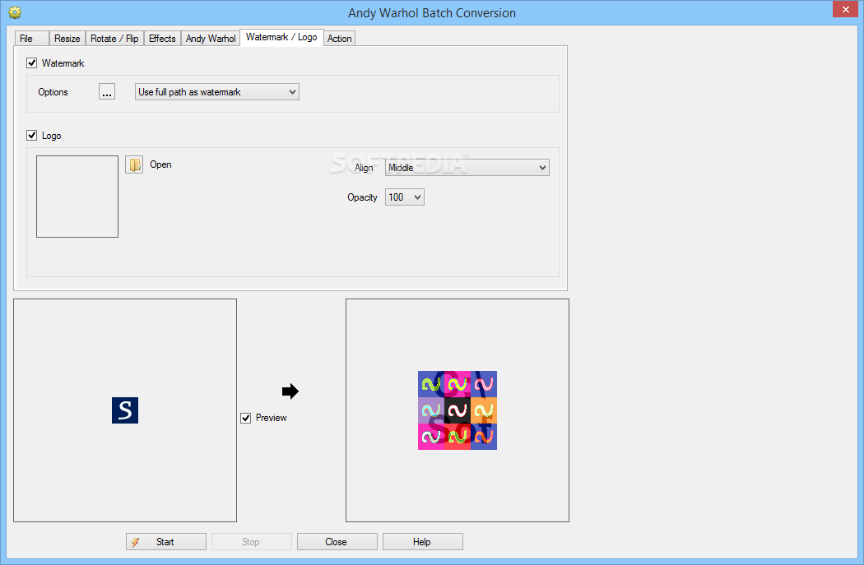Select the Andy Warhol tab
Image resolution: width=864 pixels, height=565 pixels.
(x=211, y=39)
